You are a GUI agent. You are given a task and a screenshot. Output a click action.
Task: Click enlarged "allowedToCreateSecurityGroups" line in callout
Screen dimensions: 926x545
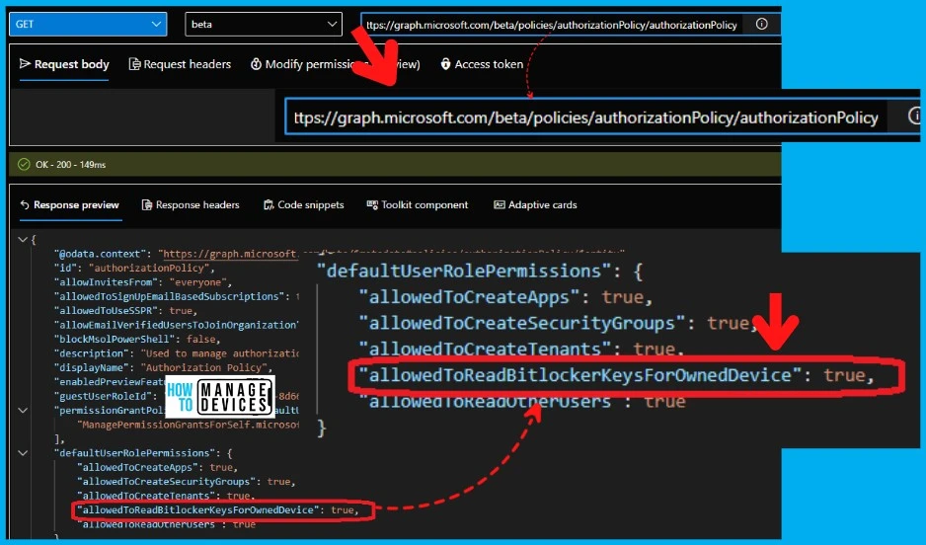[x=558, y=323]
